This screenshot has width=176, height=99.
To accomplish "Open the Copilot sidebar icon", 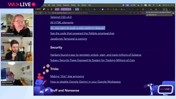I will 174,13.
